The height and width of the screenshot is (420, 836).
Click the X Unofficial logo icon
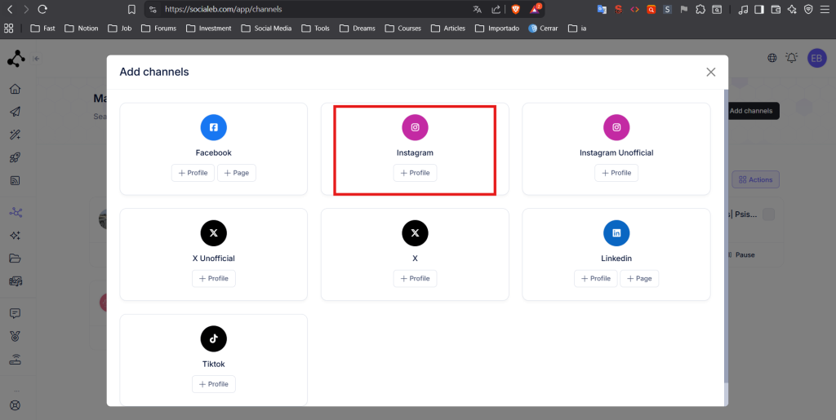[x=213, y=233]
